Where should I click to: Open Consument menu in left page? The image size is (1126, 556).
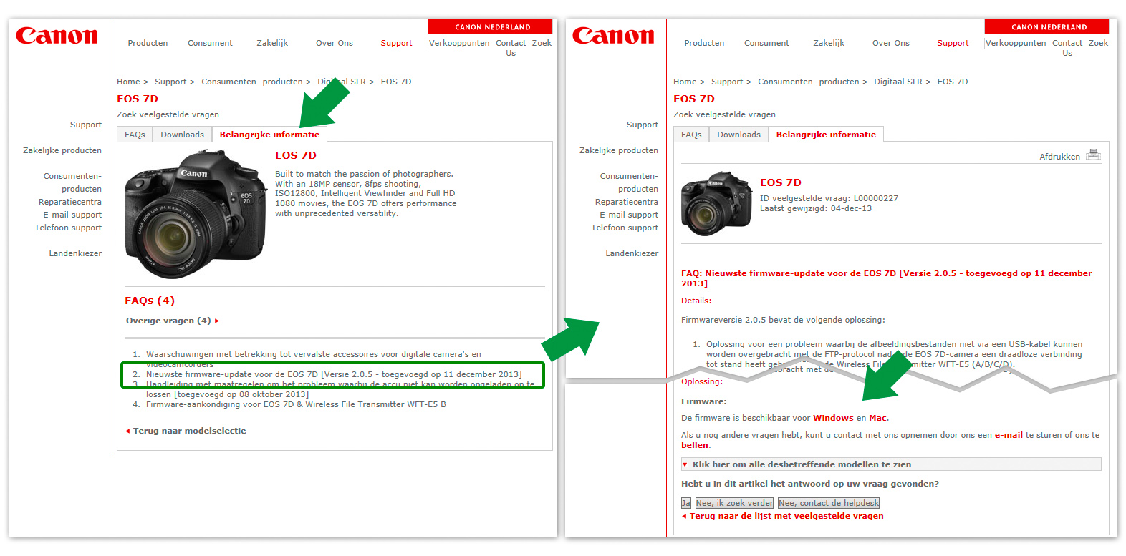[x=210, y=43]
